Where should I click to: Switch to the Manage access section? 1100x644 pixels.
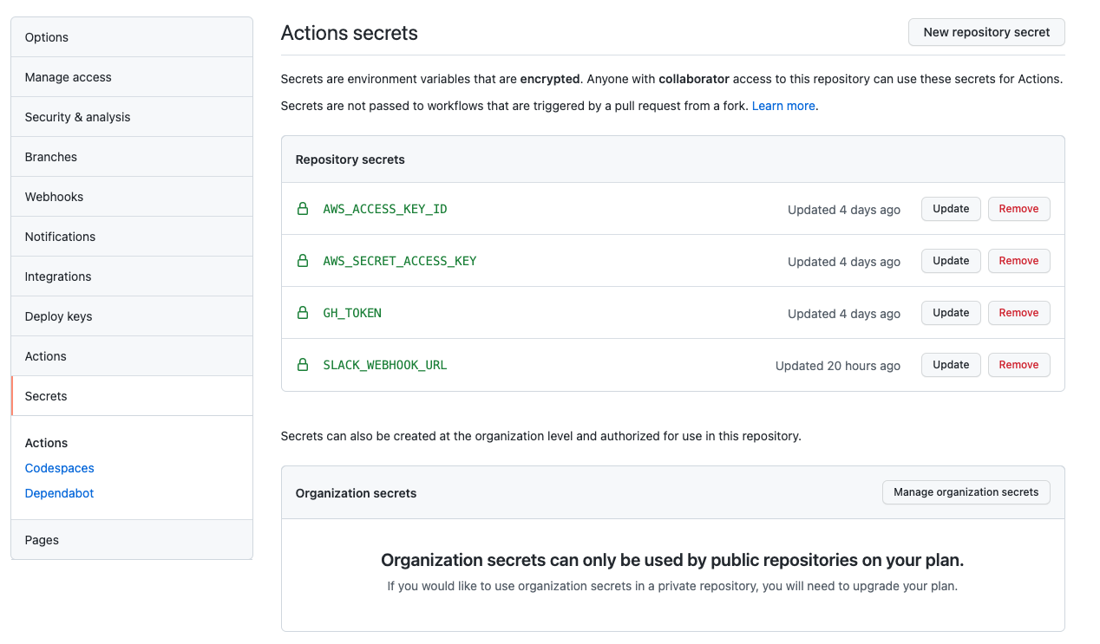click(x=68, y=76)
